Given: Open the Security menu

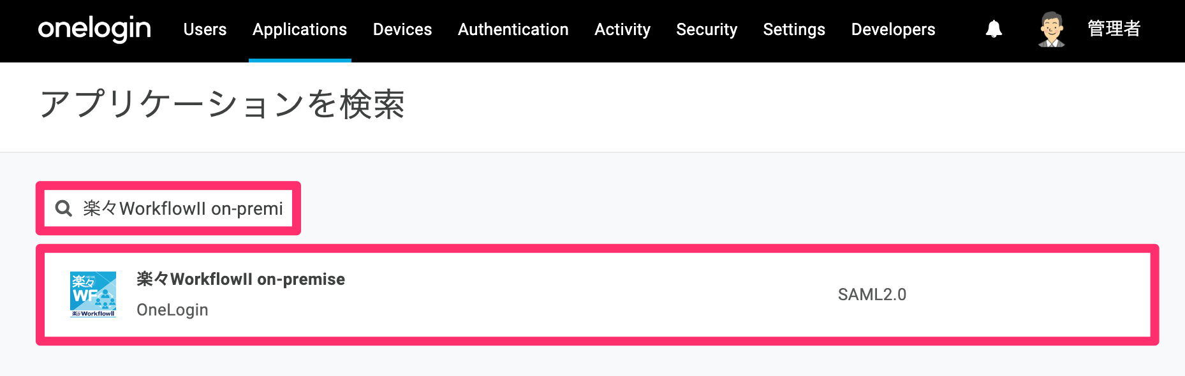Looking at the screenshot, I should click(x=707, y=29).
